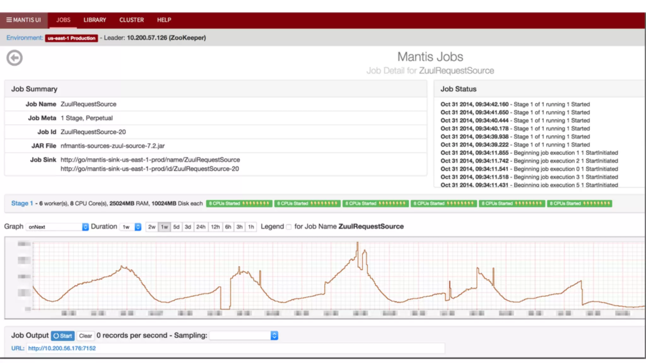This screenshot has width=646, height=363.
Task: Click the us-east-1 Production environment badge
Action: pyautogui.click(x=71, y=38)
